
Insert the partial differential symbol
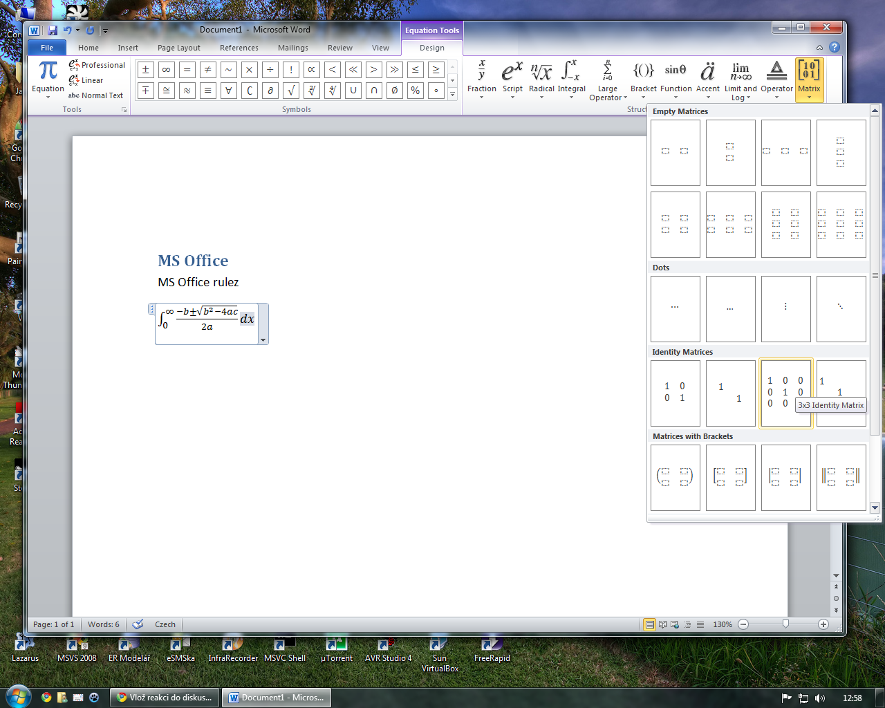pyautogui.click(x=270, y=91)
